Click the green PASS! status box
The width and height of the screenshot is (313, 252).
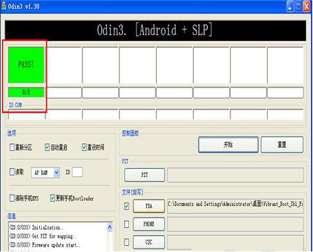click(x=26, y=65)
